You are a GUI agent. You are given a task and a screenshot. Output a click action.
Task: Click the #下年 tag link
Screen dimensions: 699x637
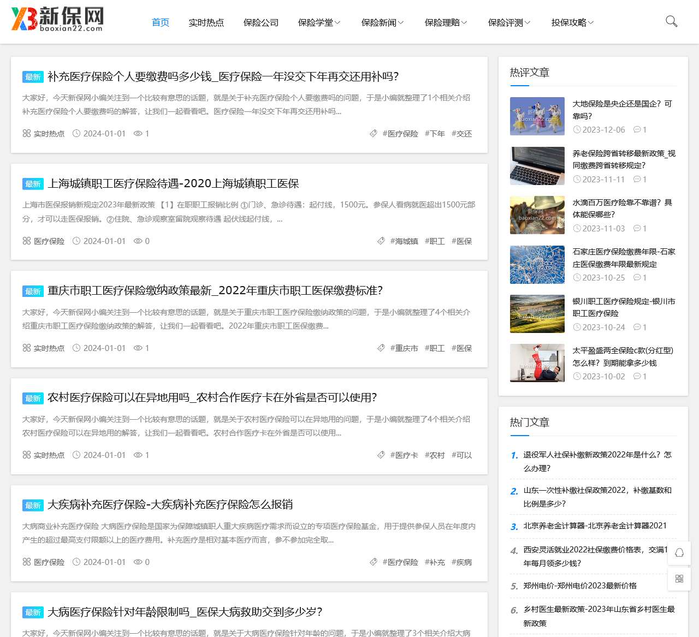[x=435, y=134]
